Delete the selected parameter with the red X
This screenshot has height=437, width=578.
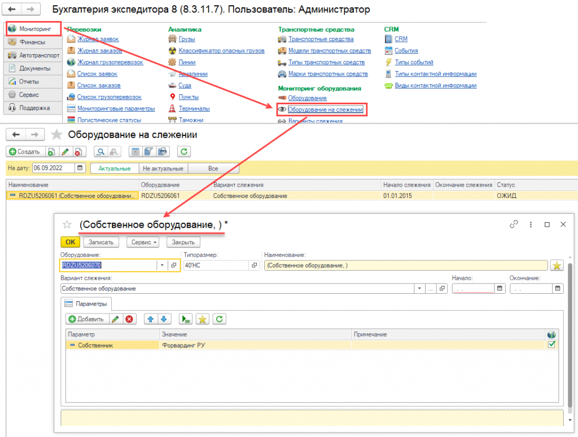click(x=129, y=319)
